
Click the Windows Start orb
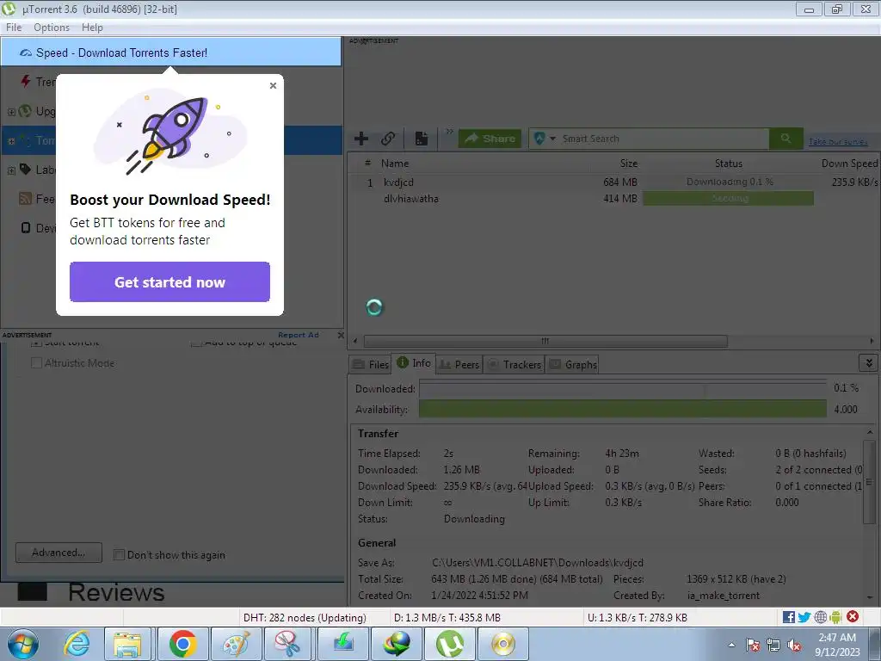click(x=23, y=644)
